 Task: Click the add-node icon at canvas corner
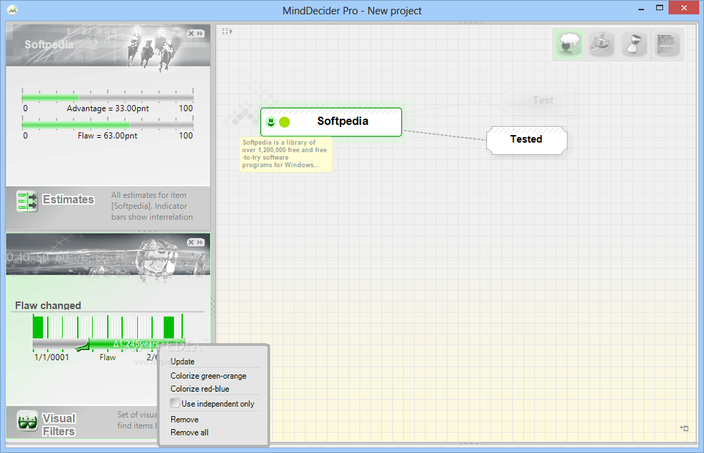684,428
